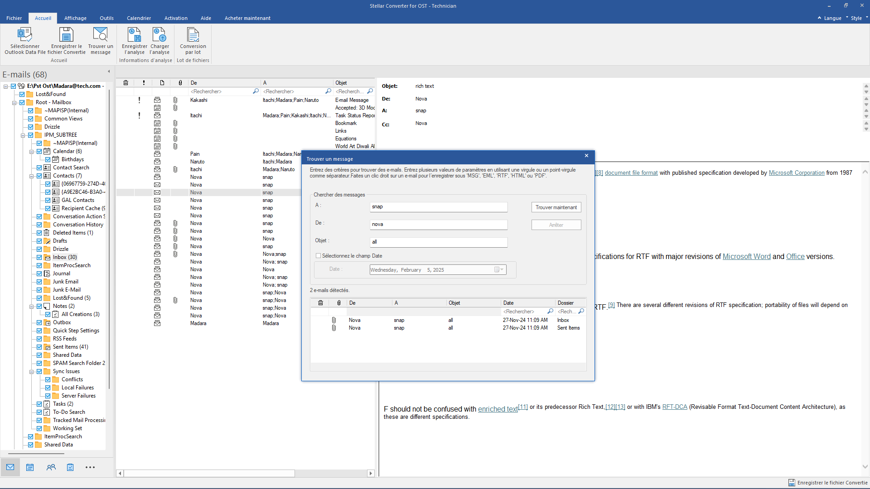Switch to Tasks view icon at bottom
Screen dimensions: 870x489
point(70,467)
